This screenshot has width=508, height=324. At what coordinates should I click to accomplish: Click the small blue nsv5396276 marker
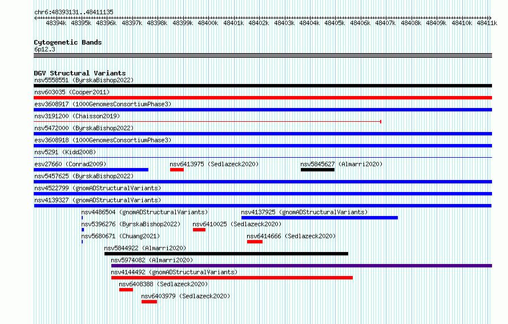tap(83, 230)
